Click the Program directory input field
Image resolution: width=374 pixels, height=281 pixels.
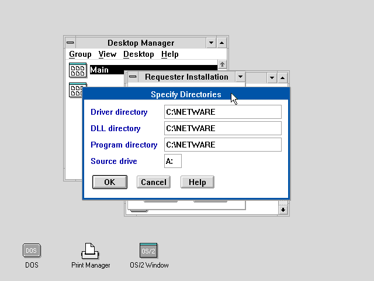(223, 145)
